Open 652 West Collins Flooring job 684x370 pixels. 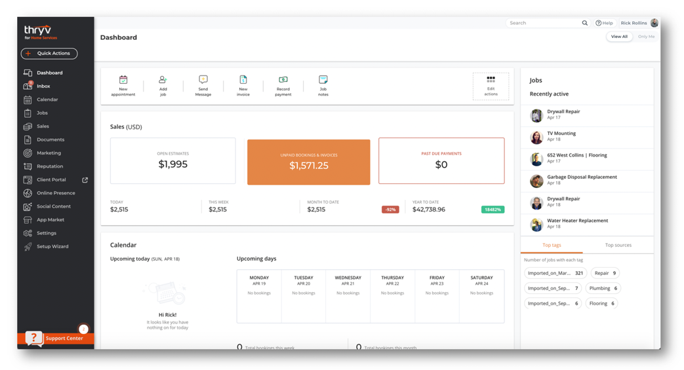pos(587,159)
